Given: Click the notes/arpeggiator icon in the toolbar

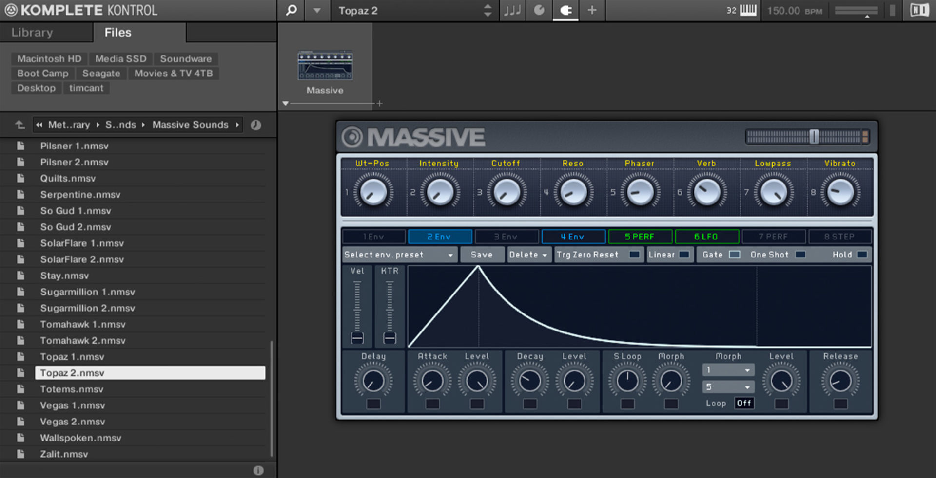Looking at the screenshot, I should point(512,10).
